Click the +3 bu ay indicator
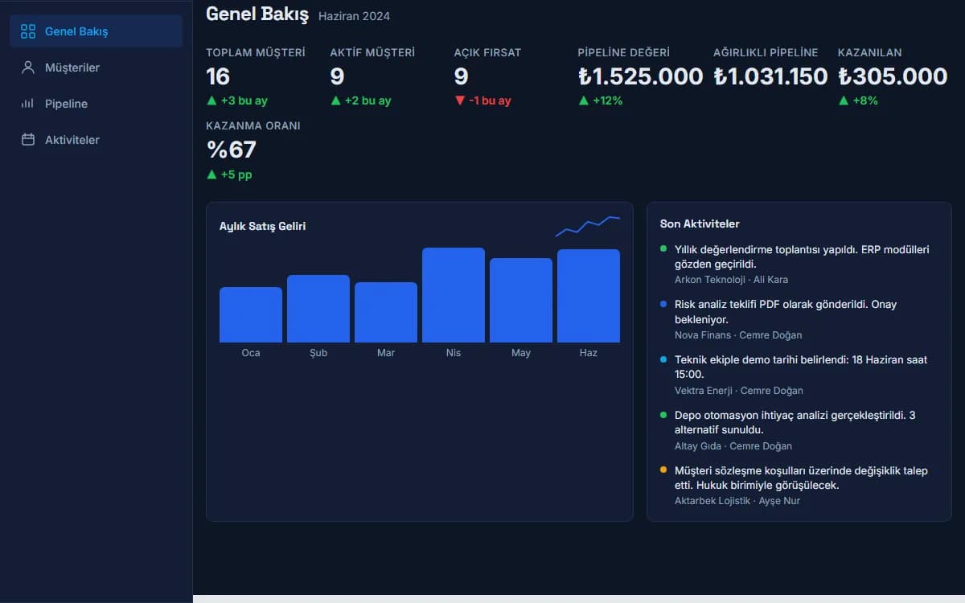Image resolution: width=965 pixels, height=603 pixels. pos(236,100)
